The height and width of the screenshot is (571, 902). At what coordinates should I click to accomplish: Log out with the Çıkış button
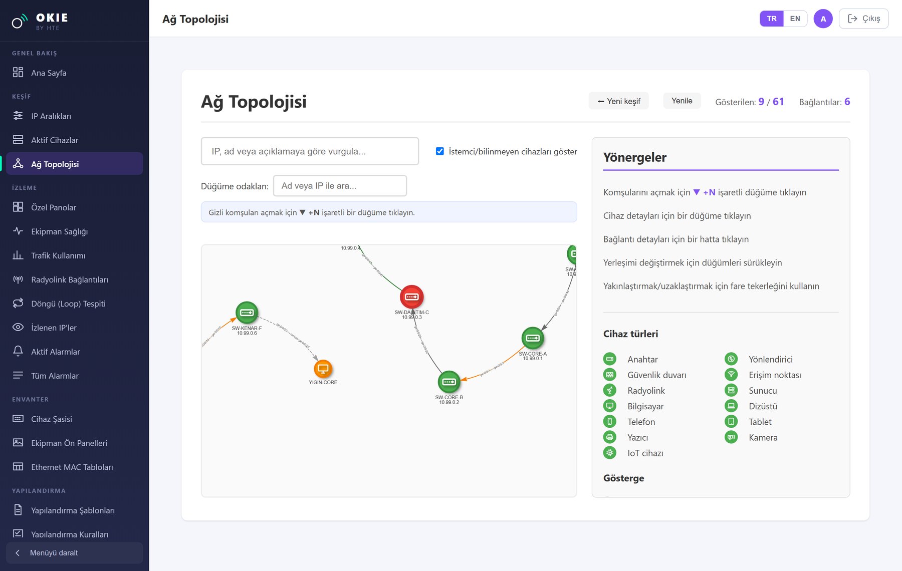[863, 19]
